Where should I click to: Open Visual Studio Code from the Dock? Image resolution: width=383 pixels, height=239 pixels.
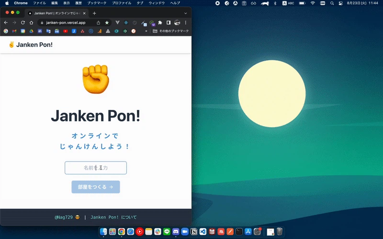coord(203,231)
